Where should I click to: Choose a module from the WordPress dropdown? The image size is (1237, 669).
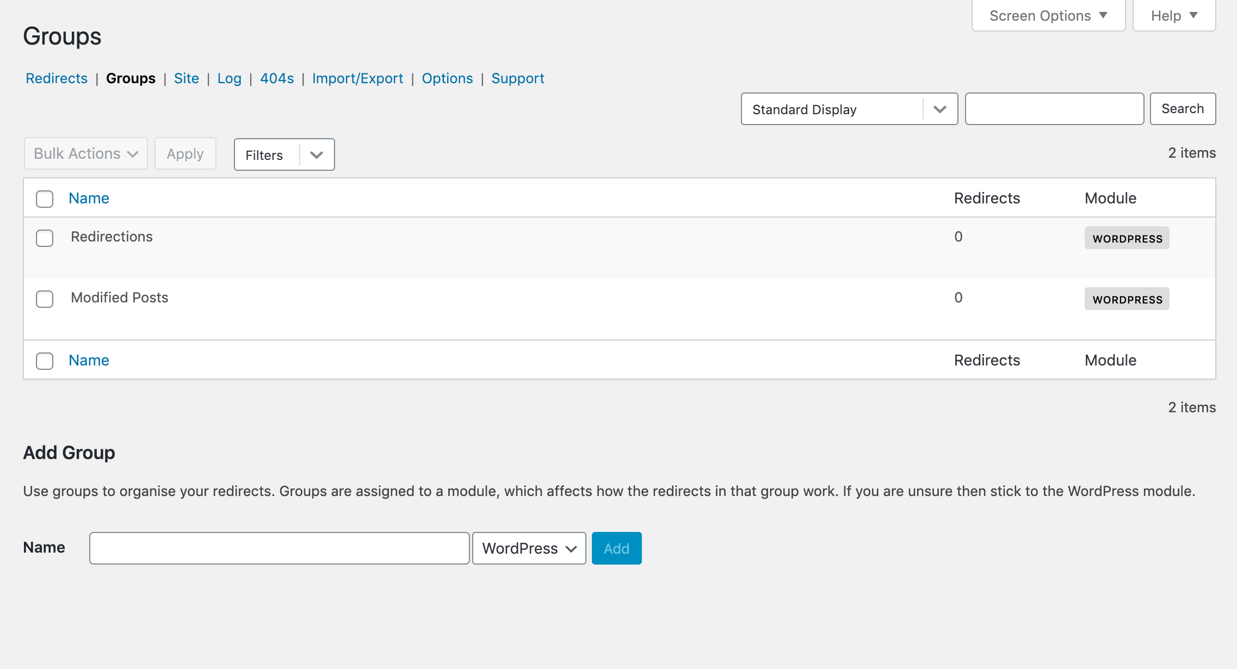click(x=529, y=548)
